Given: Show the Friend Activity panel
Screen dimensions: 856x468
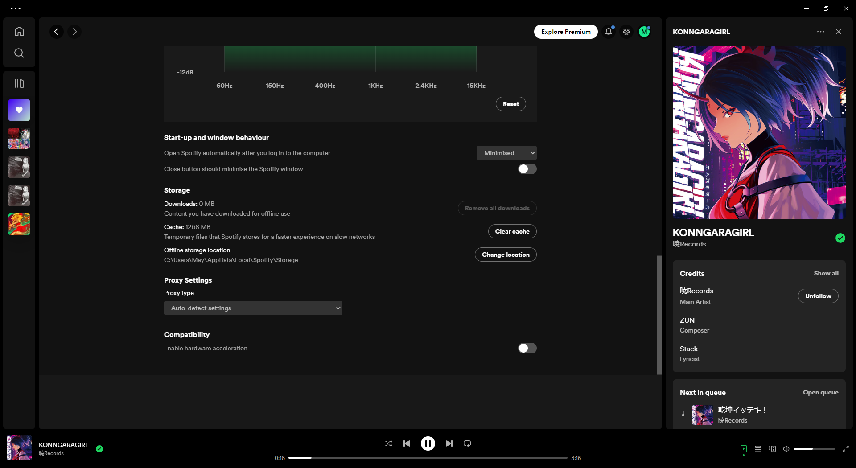Looking at the screenshot, I should [x=626, y=32].
